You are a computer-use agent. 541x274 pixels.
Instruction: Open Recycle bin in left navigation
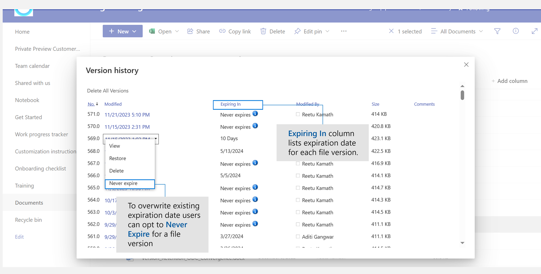[x=28, y=220]
